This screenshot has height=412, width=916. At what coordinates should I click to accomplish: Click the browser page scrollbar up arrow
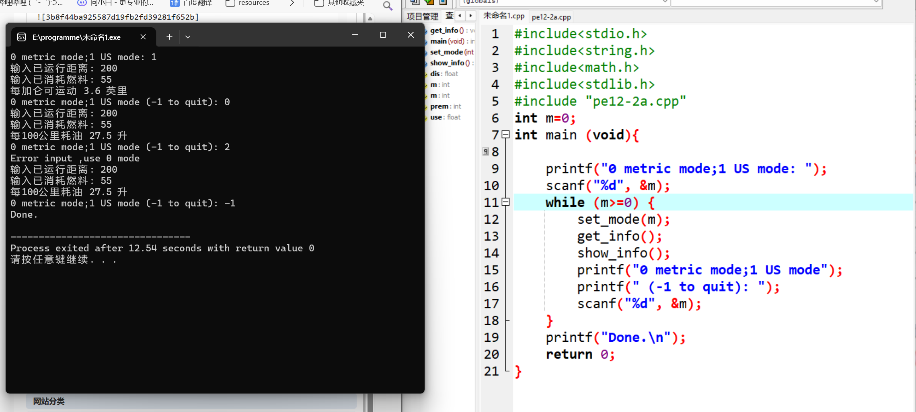pyautogui.click(x=370, y=18)
